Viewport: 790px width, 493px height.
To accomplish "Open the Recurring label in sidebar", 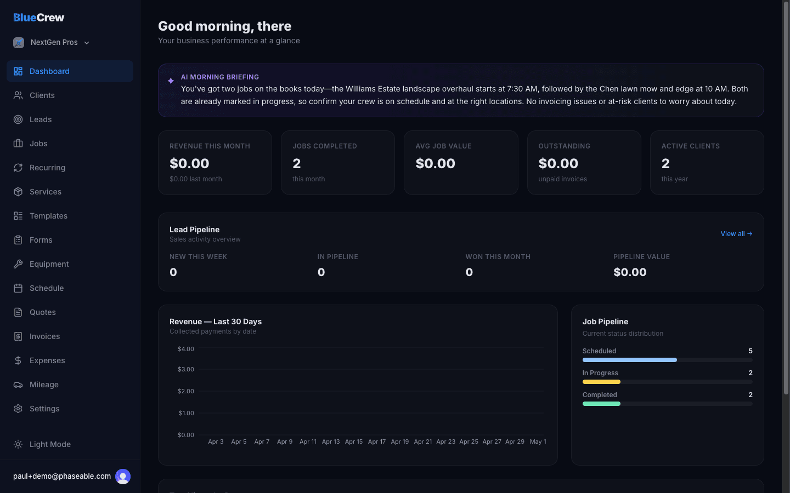I will click(x=47, y=168).
